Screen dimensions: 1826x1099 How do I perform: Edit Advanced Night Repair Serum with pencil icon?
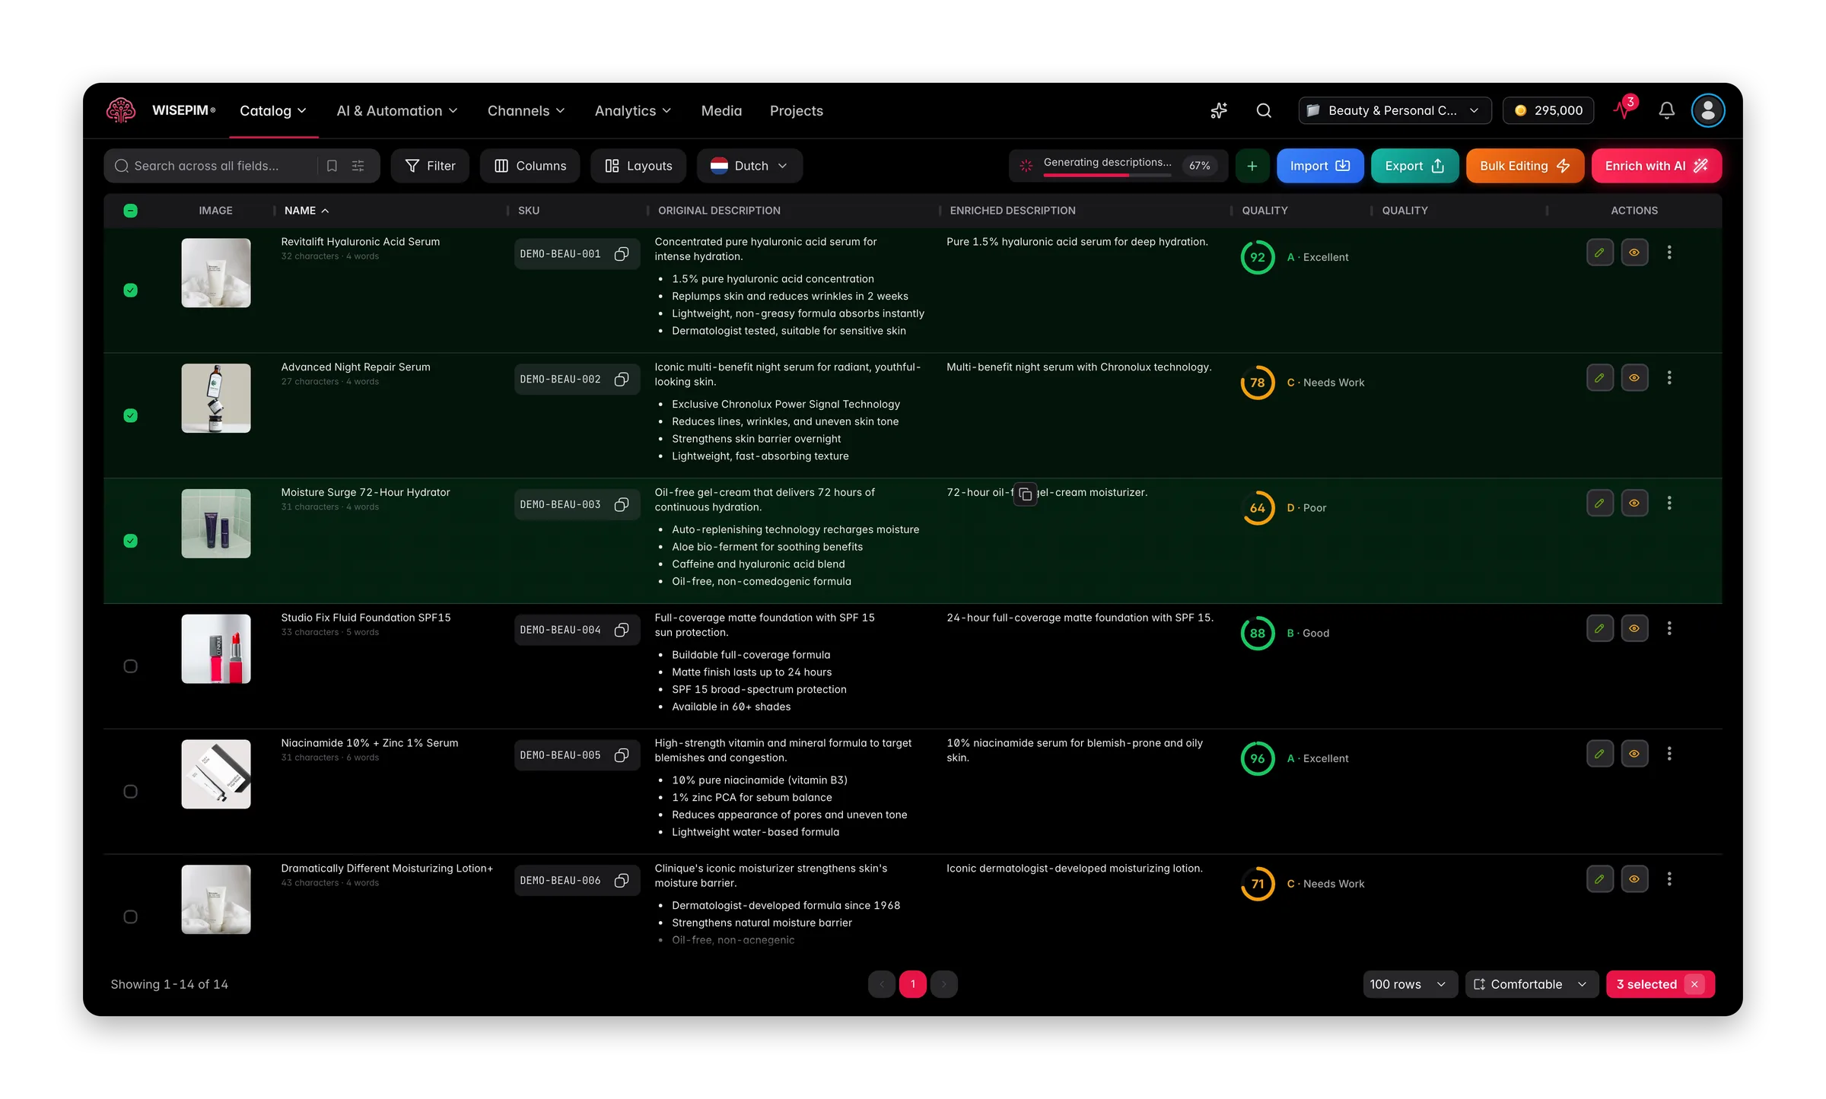pyautogui.click(x=1600, y=378)
